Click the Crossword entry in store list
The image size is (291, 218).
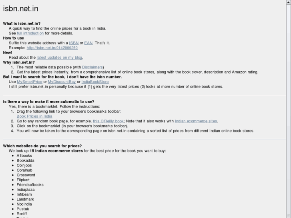(26, 175)
